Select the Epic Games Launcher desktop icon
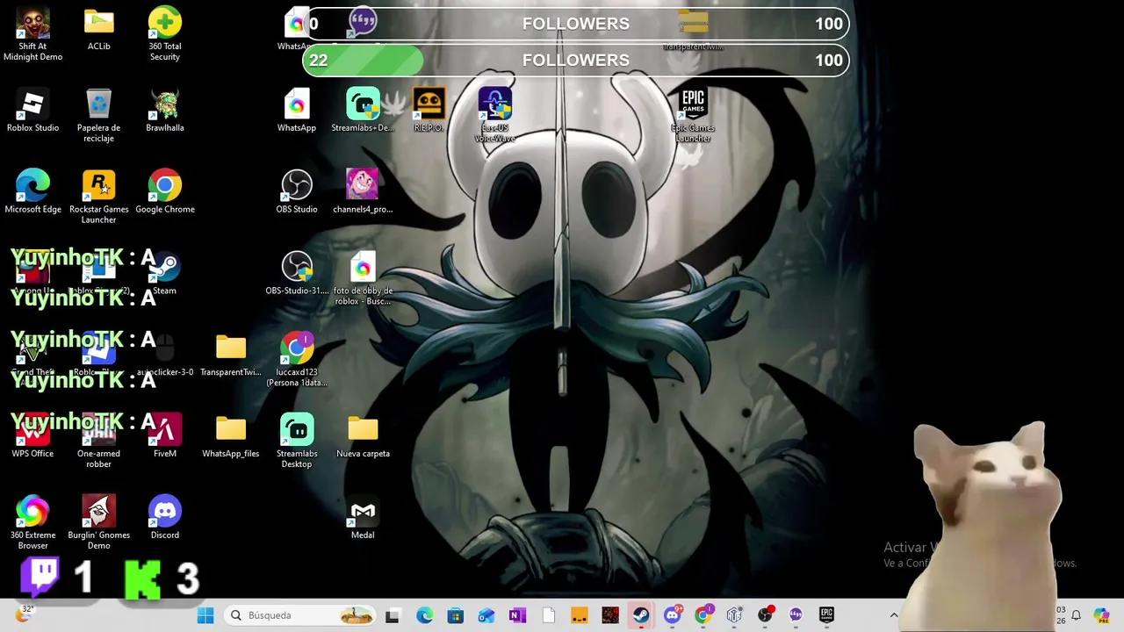Viewport: 1124px width, 632px height. (x=693, y=116)
